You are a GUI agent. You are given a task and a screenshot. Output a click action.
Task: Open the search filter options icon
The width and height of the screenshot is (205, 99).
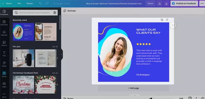(x=55, y=13)
